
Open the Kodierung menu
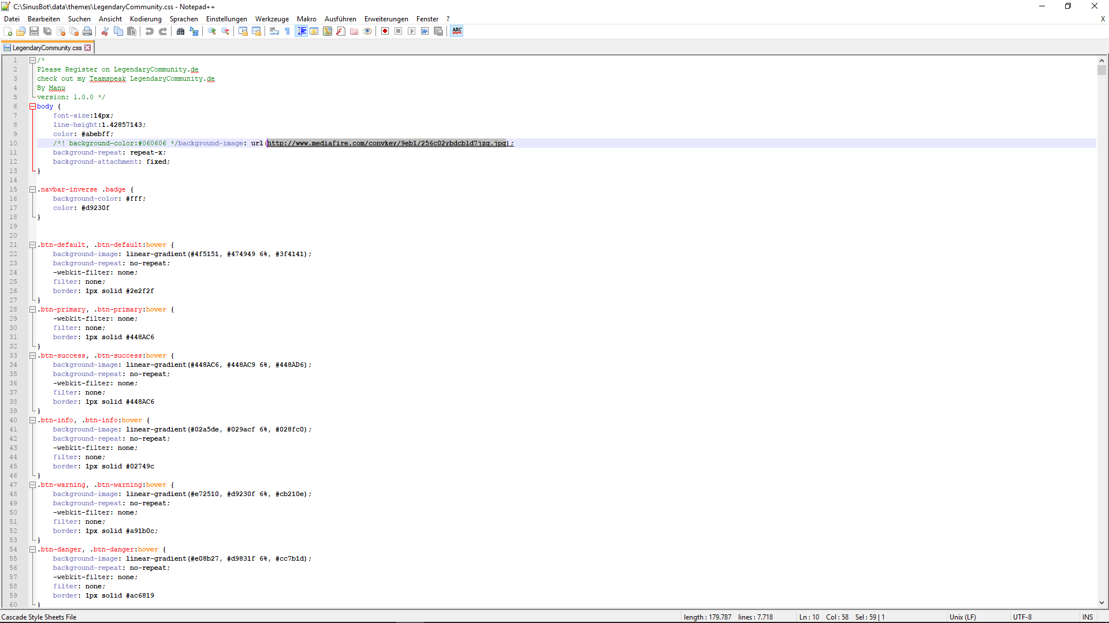(x=146, y=19)
